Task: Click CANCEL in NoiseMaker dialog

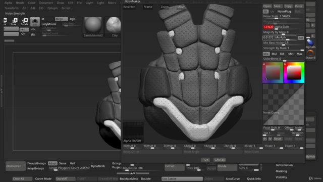Action: pos(220,160)
